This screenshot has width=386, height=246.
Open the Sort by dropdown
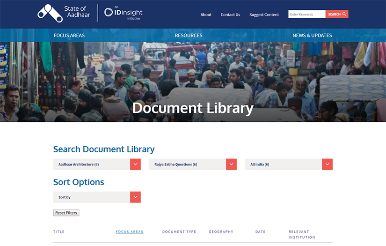click(x=97, y=197)
